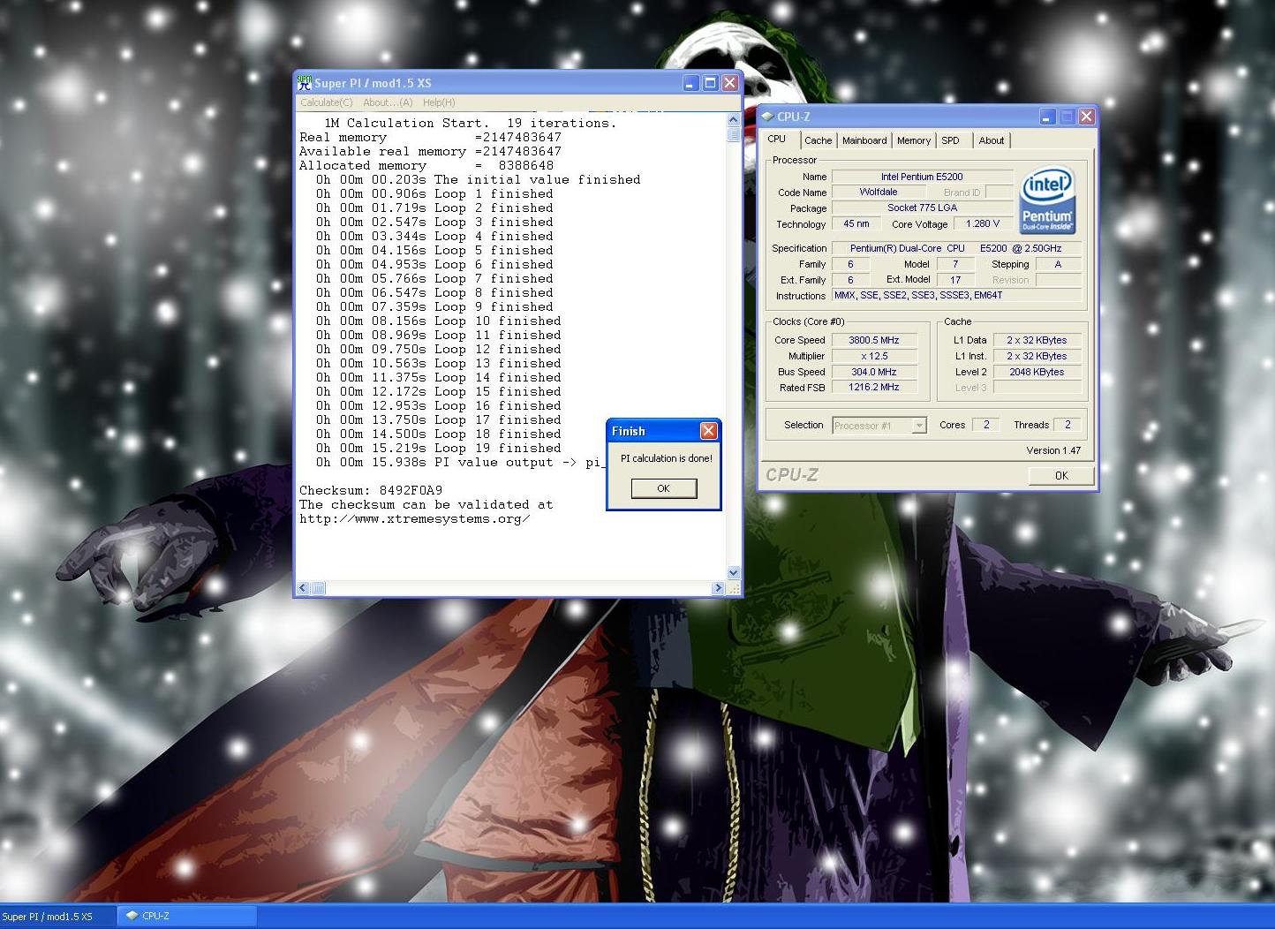
Task: Click the Ext. Model value 17
Action: pyautogui.click(x=955, y=280)
